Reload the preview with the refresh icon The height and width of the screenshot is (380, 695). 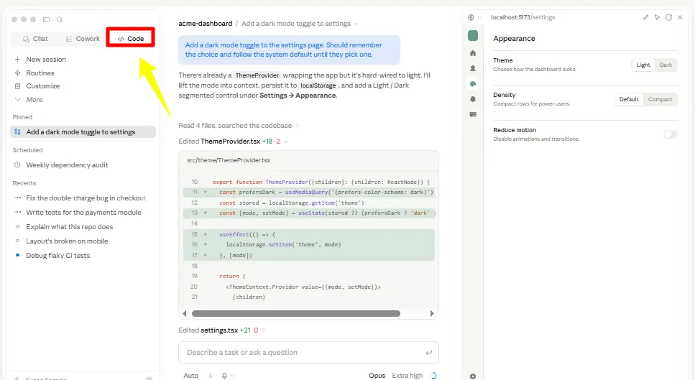pyautogui.click(x=668, y=17)
